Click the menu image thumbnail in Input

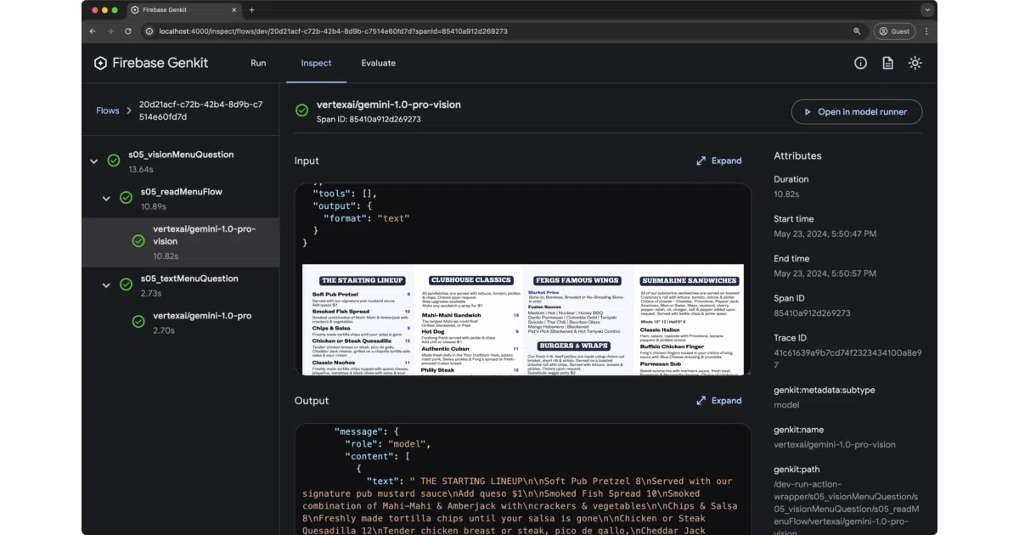click(x=522, y=319)
